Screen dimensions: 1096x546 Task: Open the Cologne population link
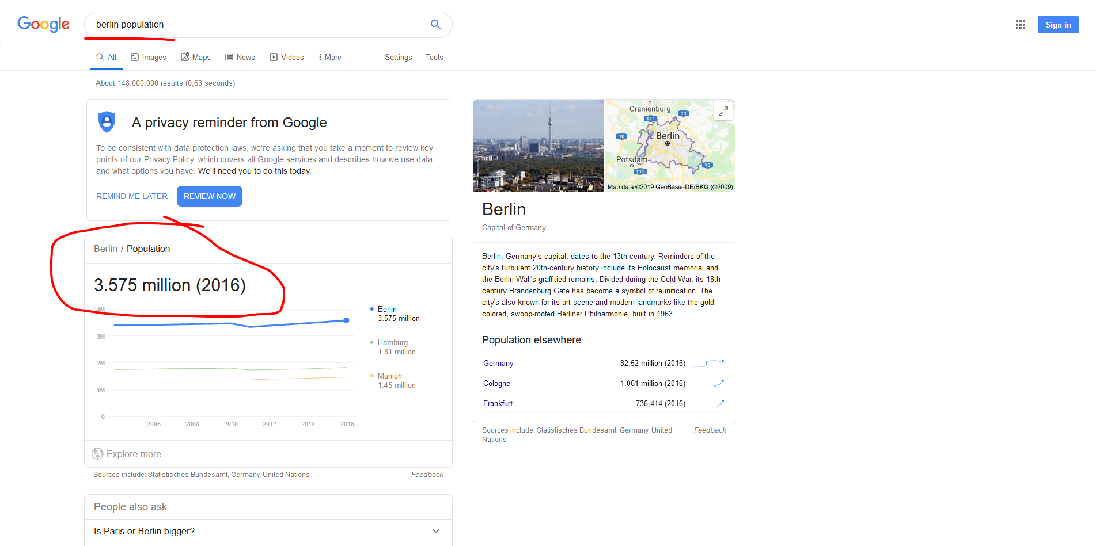[x=496, y=383]
